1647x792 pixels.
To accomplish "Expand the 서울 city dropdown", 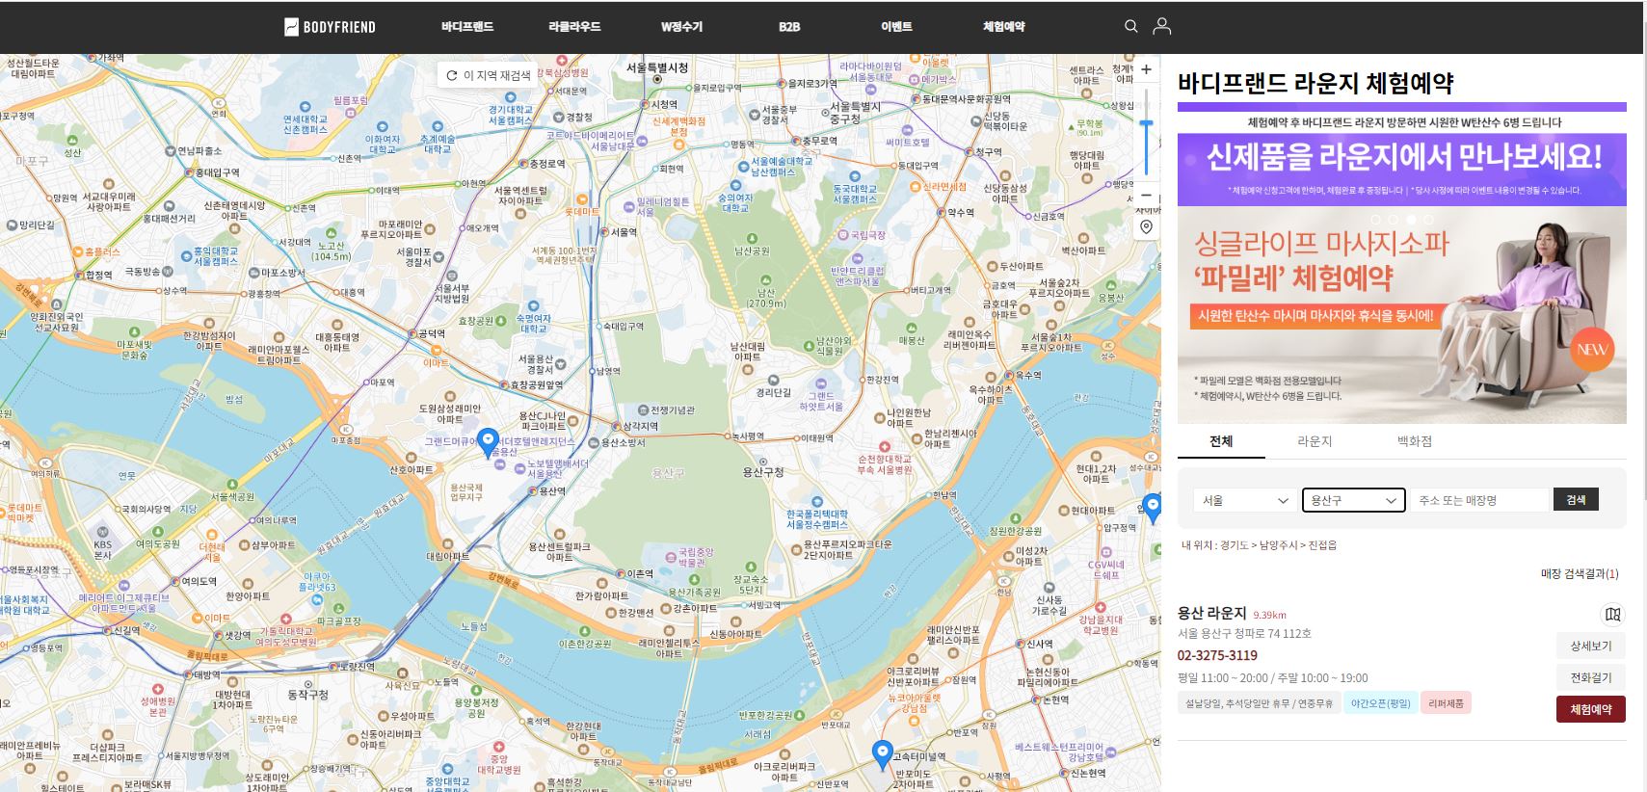I will tap(1245, 500).
